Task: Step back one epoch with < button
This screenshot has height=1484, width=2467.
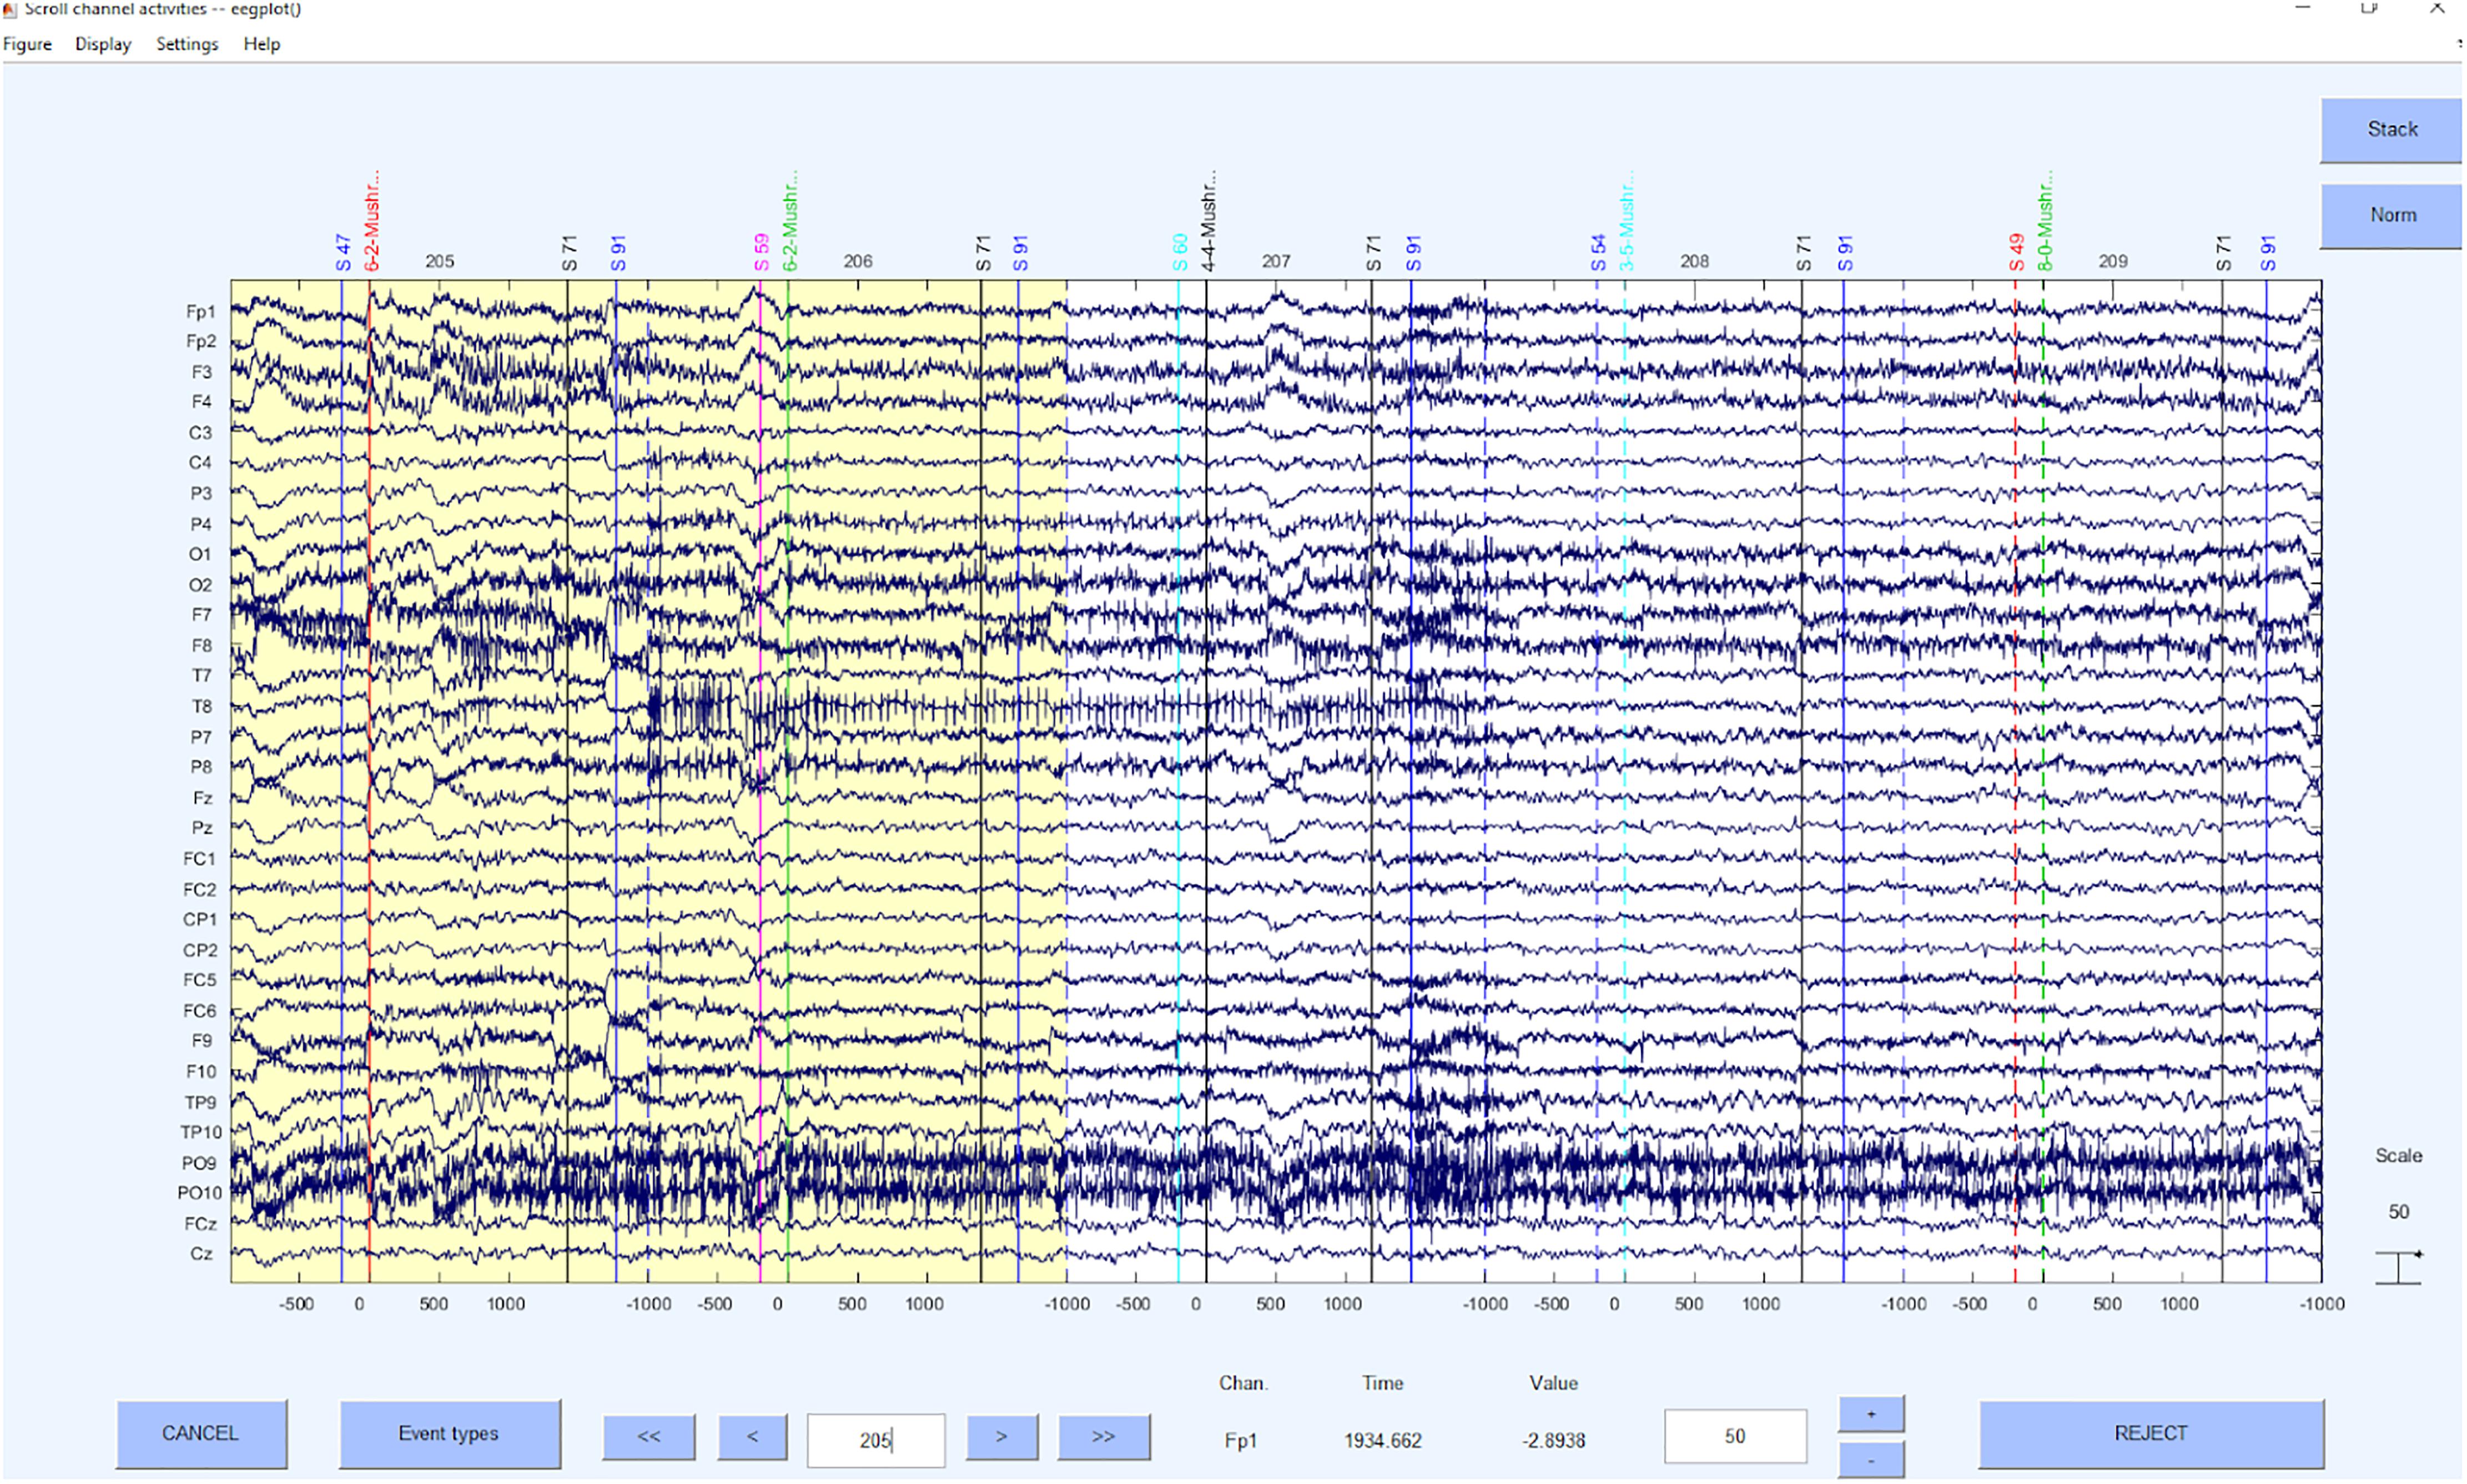Action: click(752, 1437)
